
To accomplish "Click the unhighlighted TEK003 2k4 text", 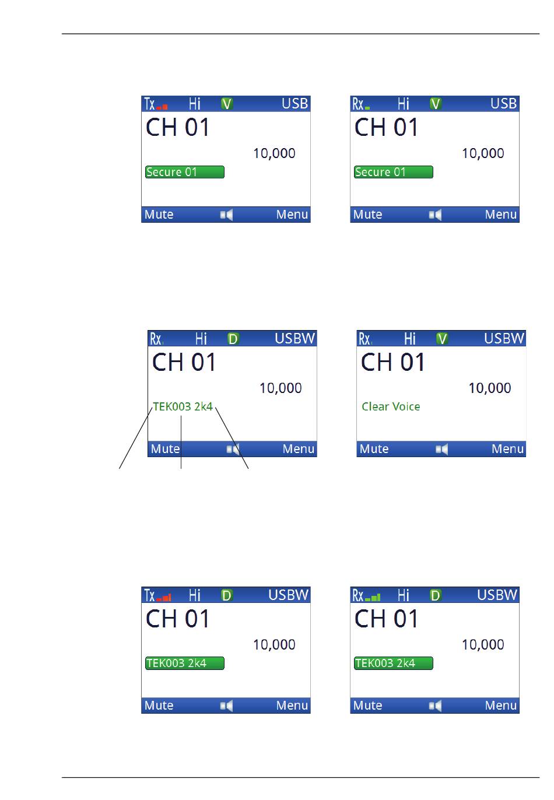I will point(183,406).
